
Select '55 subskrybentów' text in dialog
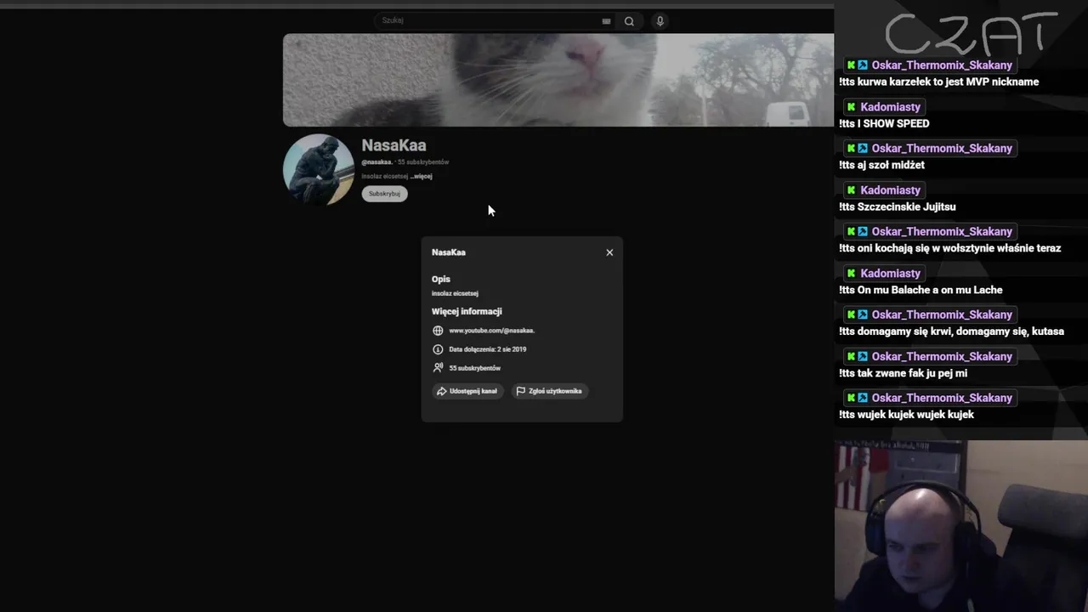(x=474, y=368)
